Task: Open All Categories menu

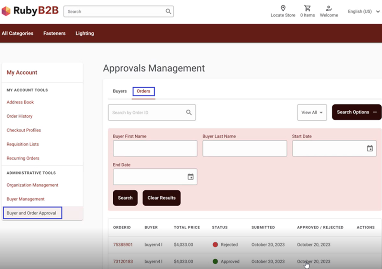Action: (17, 33)
